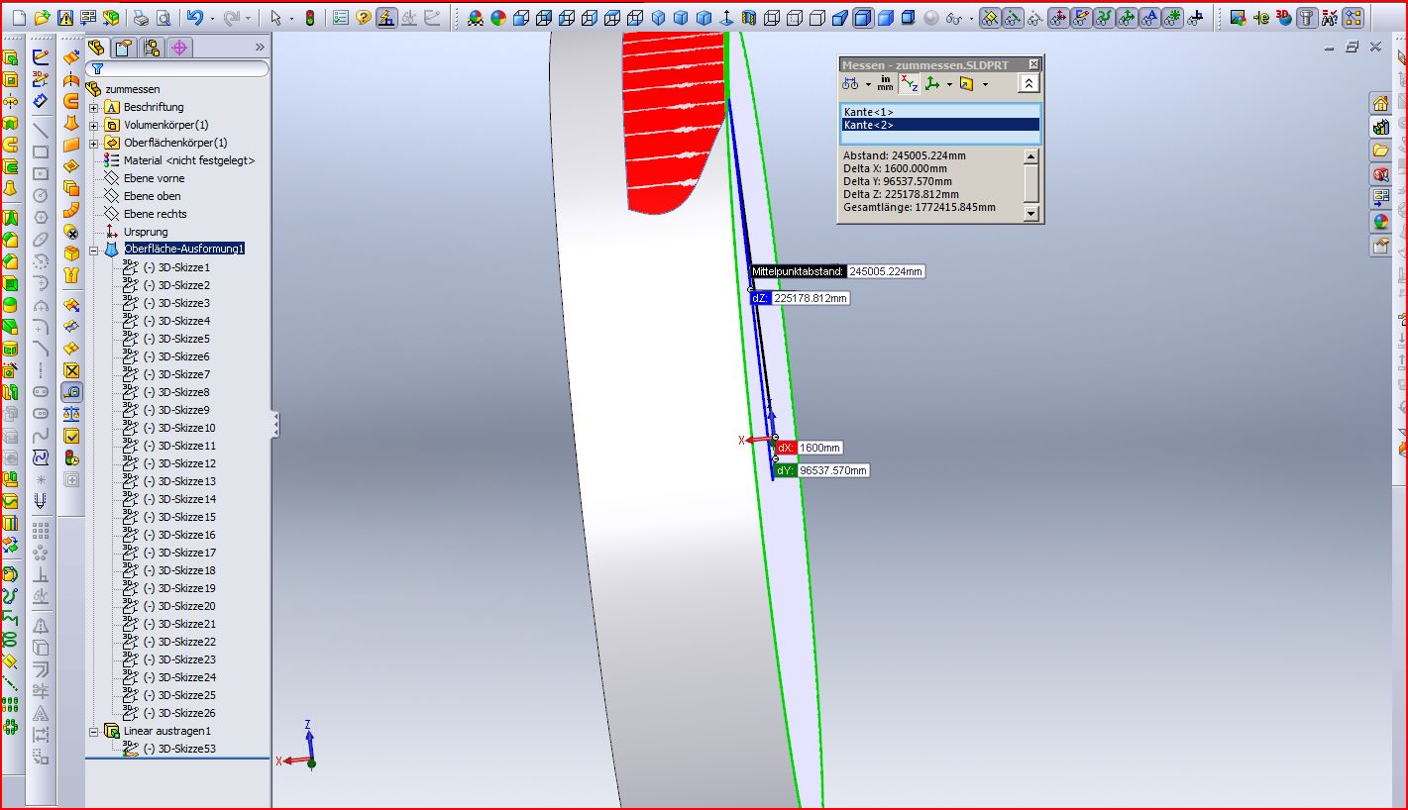Image resolution: width=1408 pixels, height=810 pixels.
Task: Click the projected-on yellow plane icon
Action: tap(967, 84)
